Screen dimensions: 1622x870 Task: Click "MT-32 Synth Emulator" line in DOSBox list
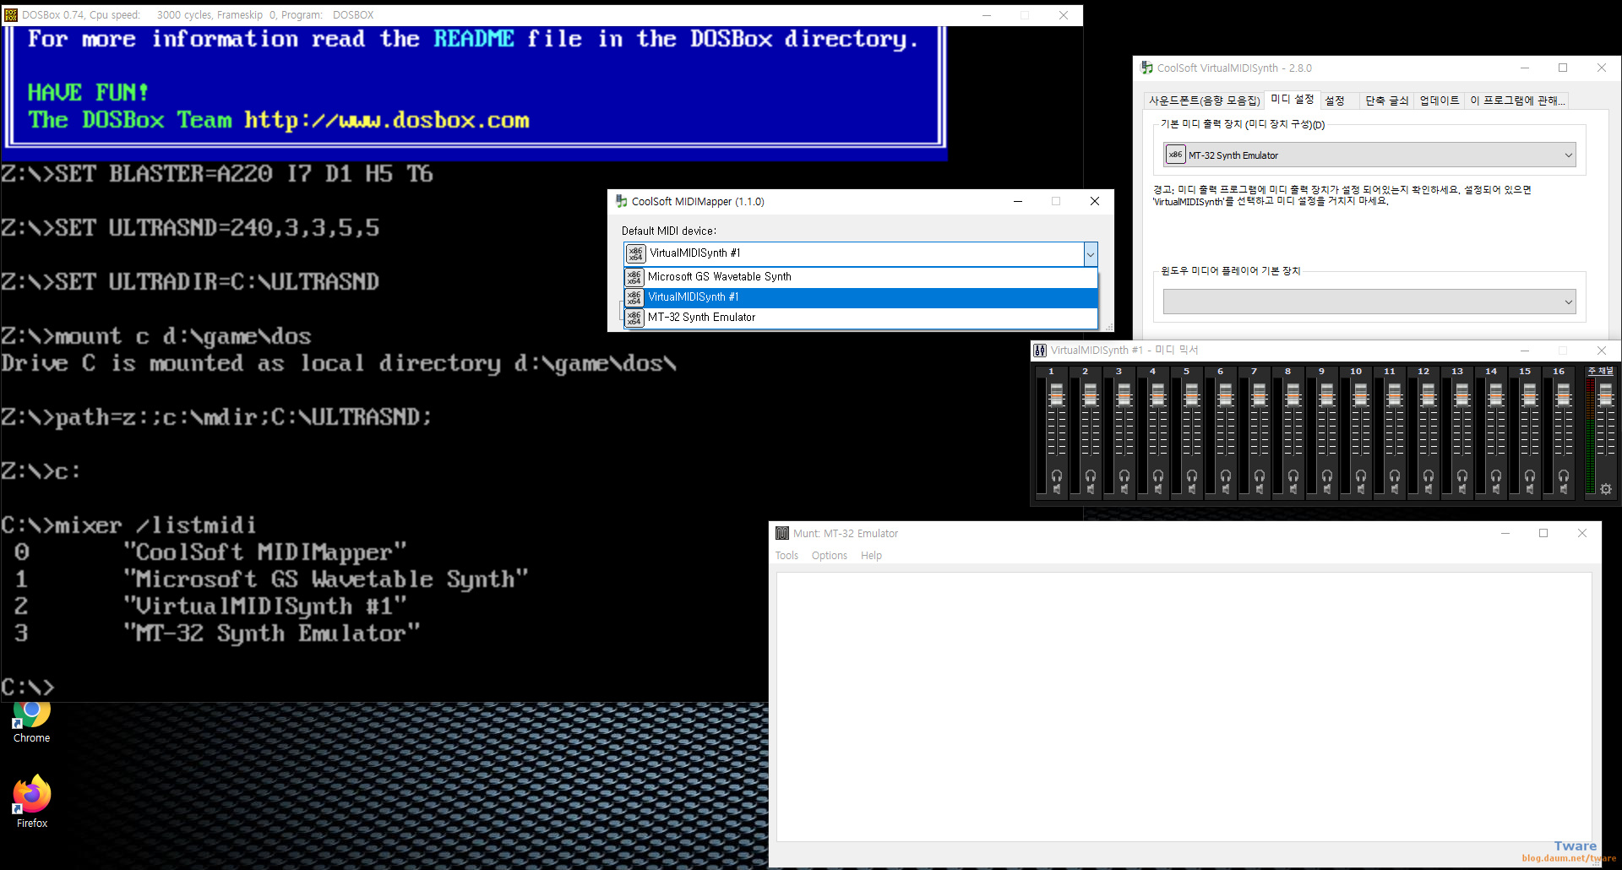(x=272, y=633)
